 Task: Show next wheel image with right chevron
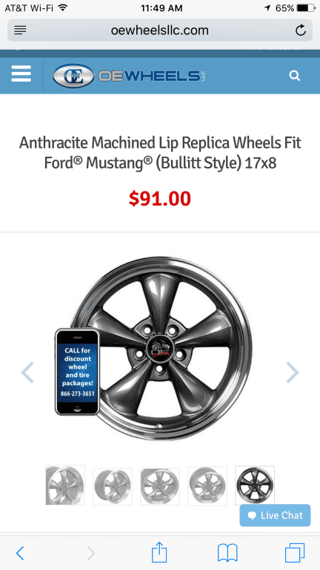(x=292, y=373)
